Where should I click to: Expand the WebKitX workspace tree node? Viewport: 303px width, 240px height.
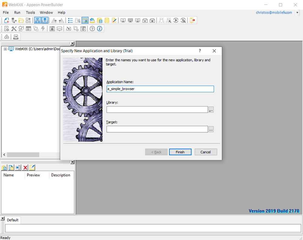(5, 49)
